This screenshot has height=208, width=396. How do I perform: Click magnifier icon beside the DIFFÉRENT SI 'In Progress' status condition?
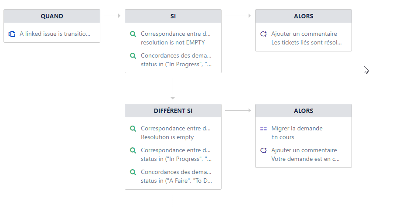click(133, 150)
